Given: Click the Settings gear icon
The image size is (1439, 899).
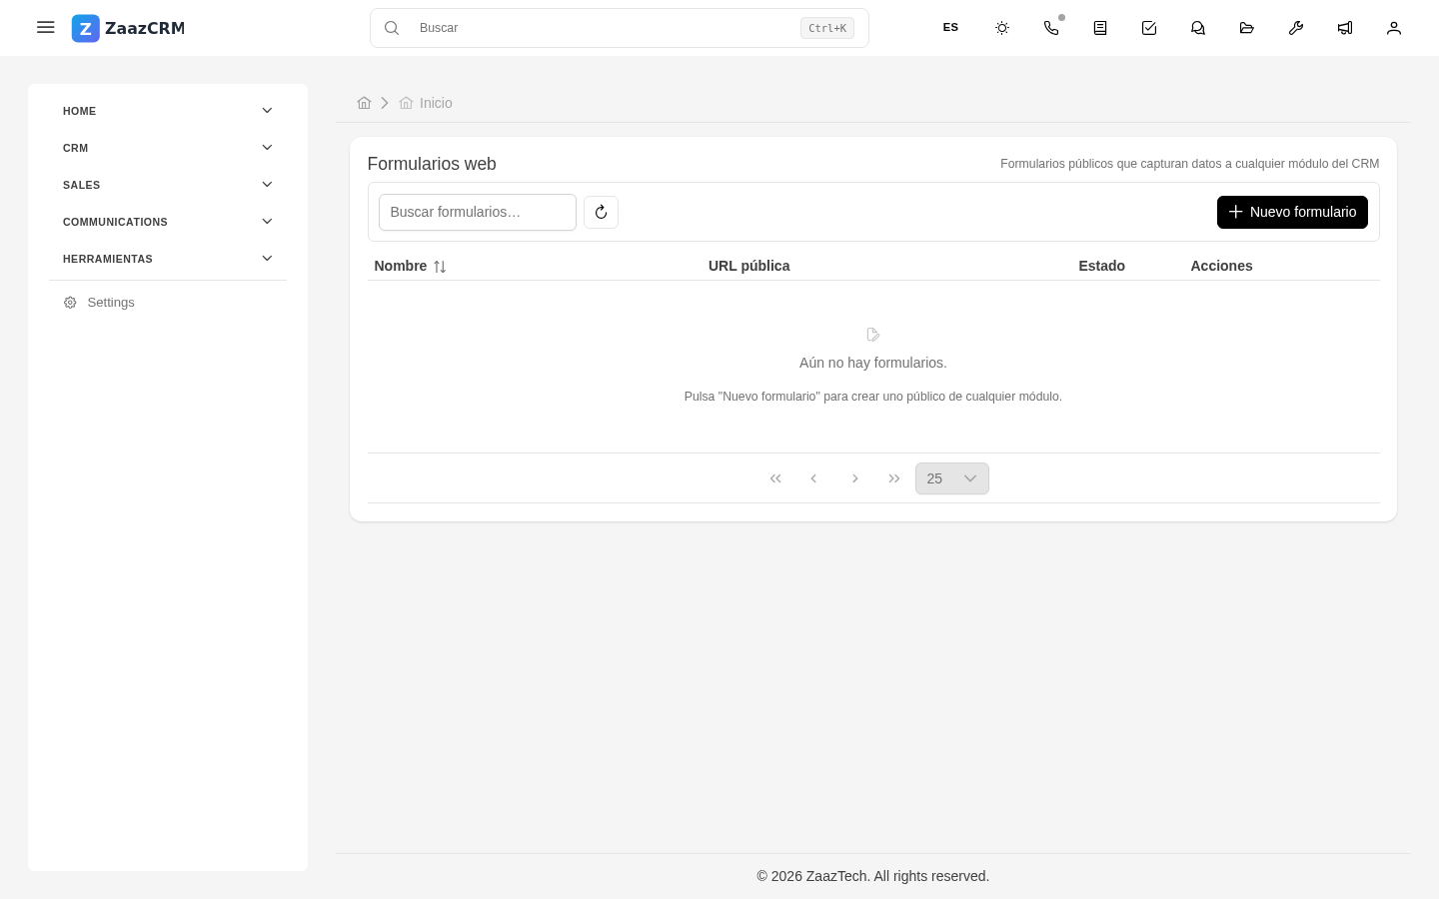Looking at the screenshot, I should [x=70, y=303].
